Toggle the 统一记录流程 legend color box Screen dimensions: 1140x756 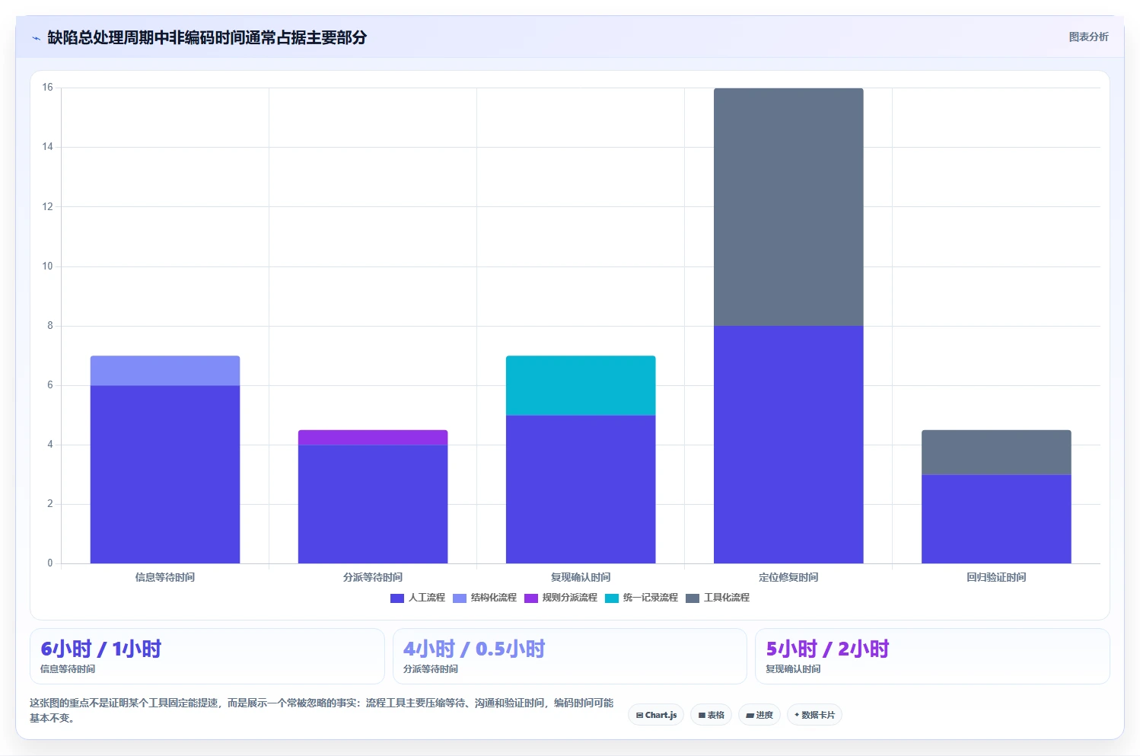[x=612, y=598]
